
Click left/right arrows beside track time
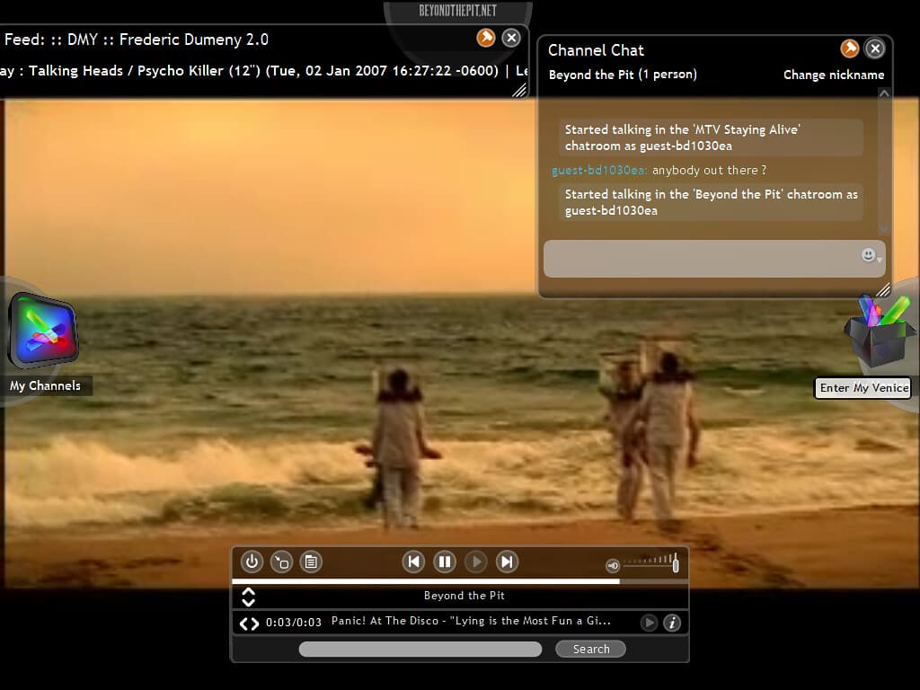(x=249, y=624)
